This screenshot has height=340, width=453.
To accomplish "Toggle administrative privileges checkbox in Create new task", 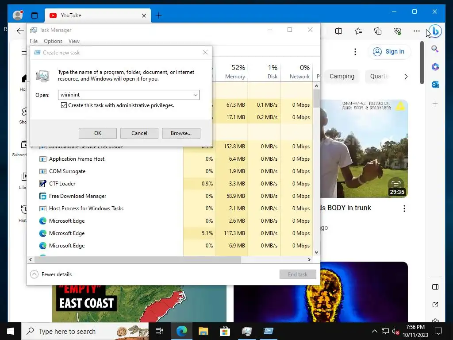I will (x=64, y=105).
